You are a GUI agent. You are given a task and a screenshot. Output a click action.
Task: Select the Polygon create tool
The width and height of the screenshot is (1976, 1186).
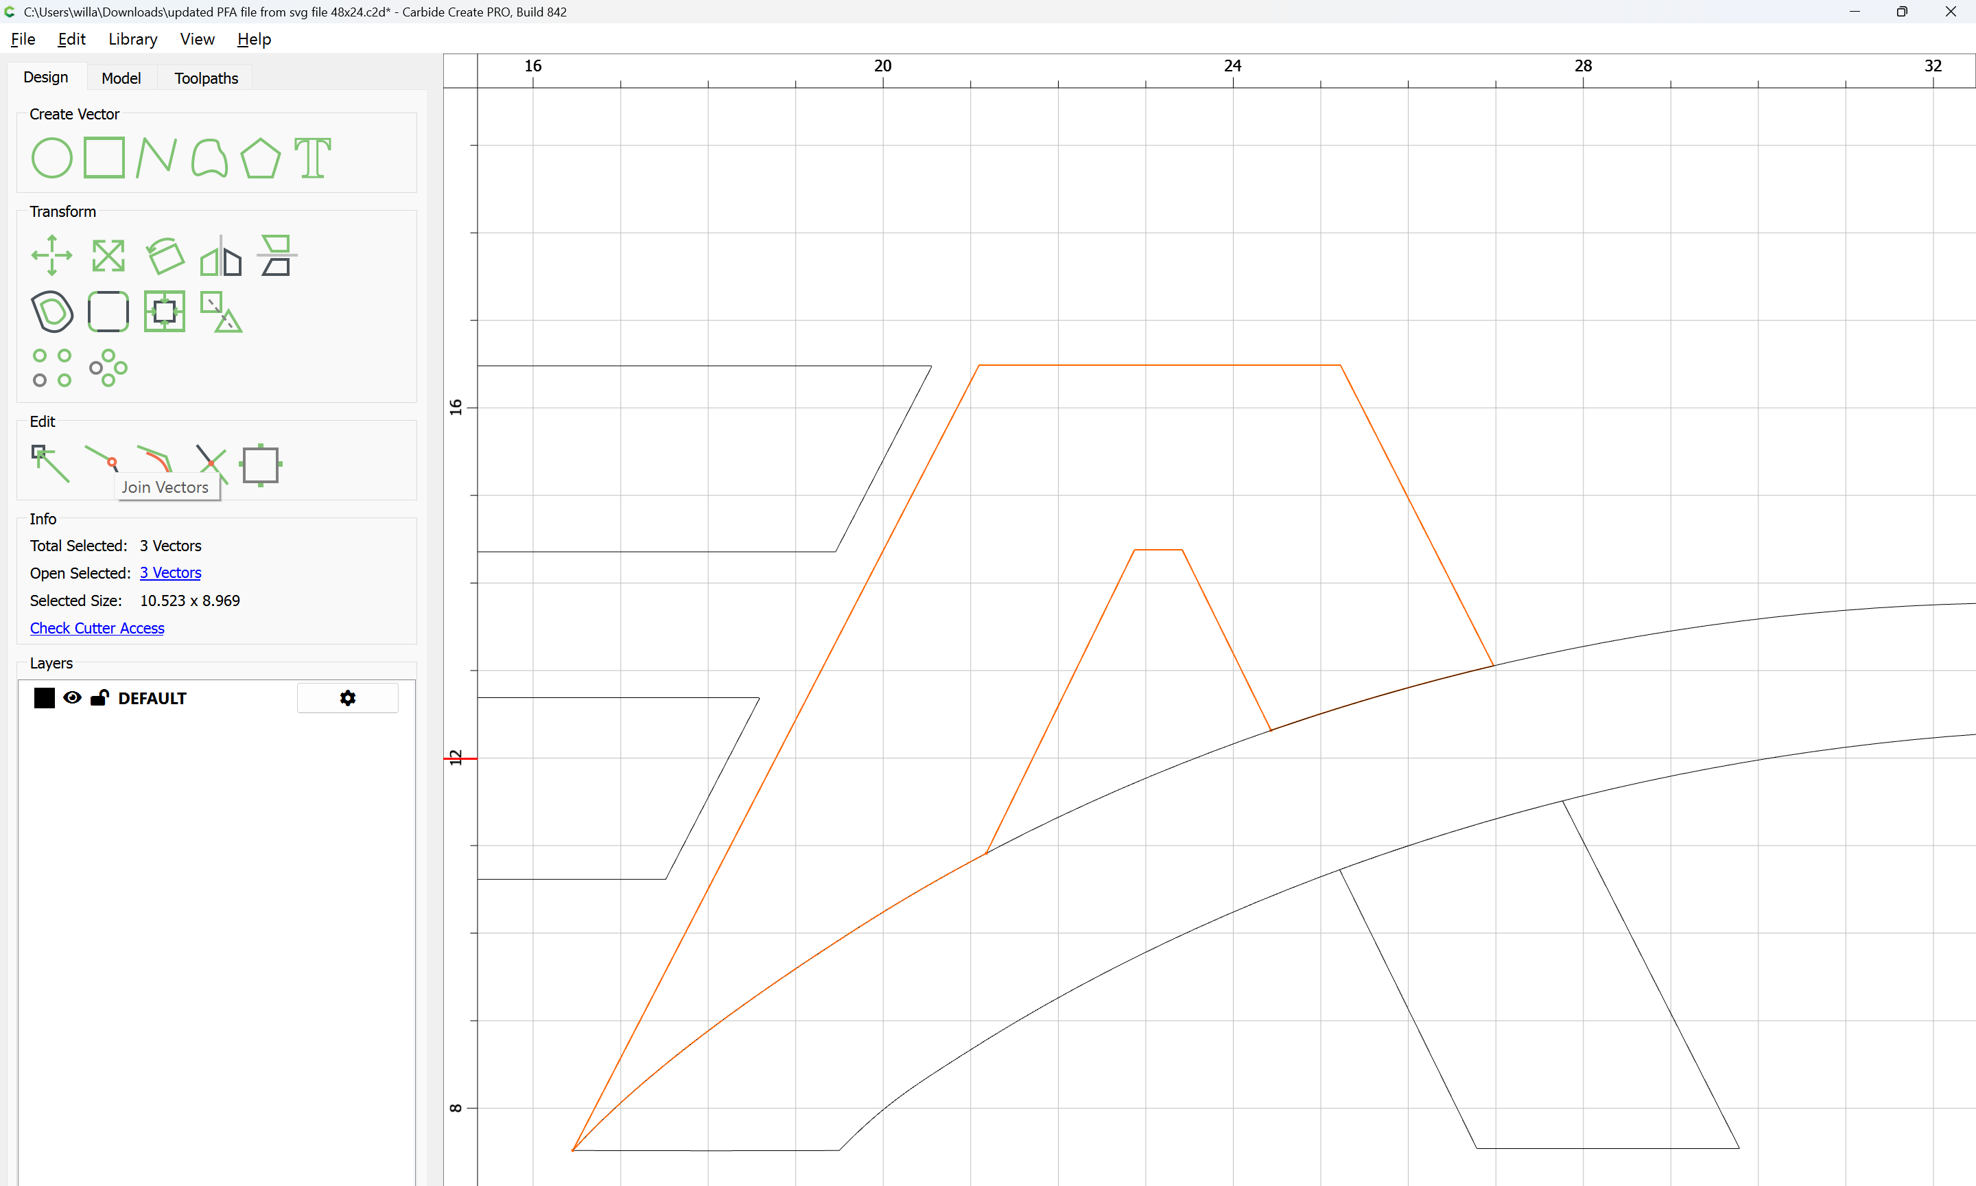coord(260,157)
